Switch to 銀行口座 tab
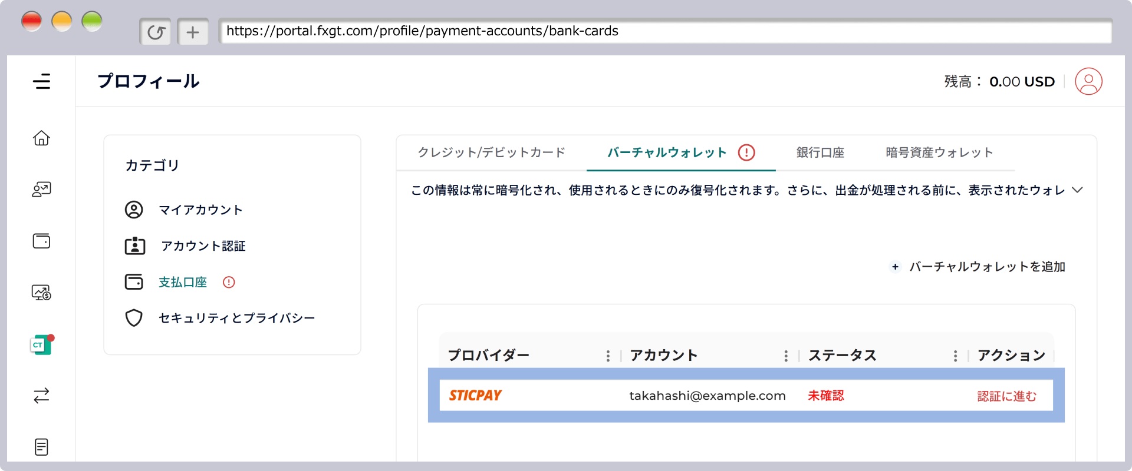Image resolution: width=1132 pixels, height=471 pixels. 820,152
